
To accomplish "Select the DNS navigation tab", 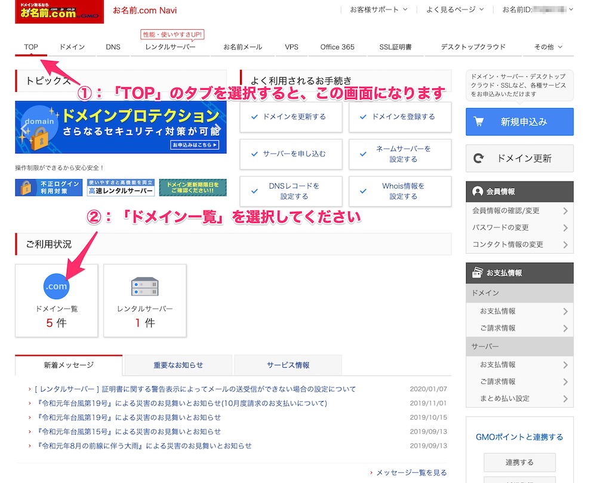I will pyautogui.click(x=113, y=47).
